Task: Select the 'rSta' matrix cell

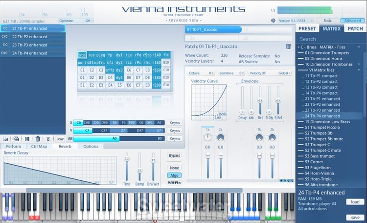Action: tap(147, 55)
